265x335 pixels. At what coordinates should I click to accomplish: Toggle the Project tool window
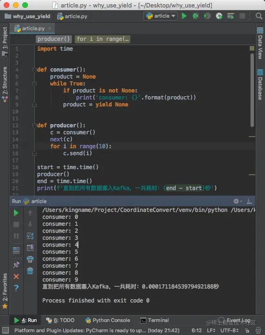[5, 41]
